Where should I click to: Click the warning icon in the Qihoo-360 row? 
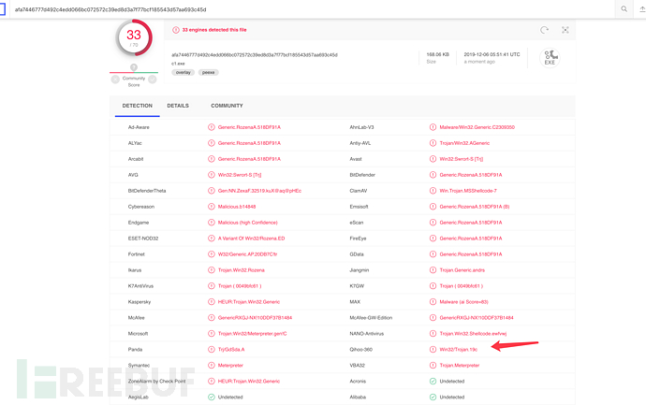point(433,350)
